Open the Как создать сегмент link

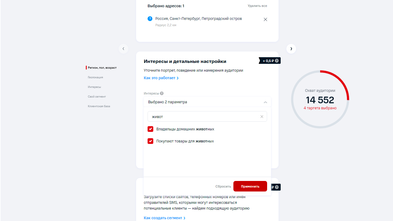click(164, 218)
